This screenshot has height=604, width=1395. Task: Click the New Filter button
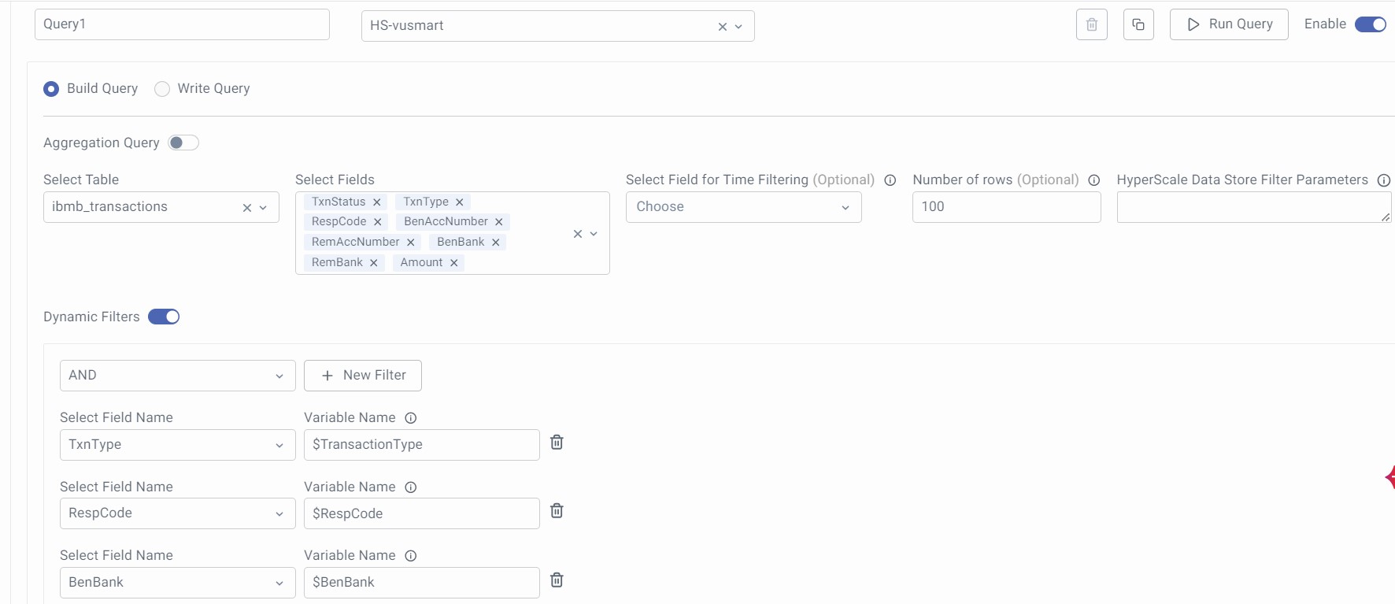363,376
